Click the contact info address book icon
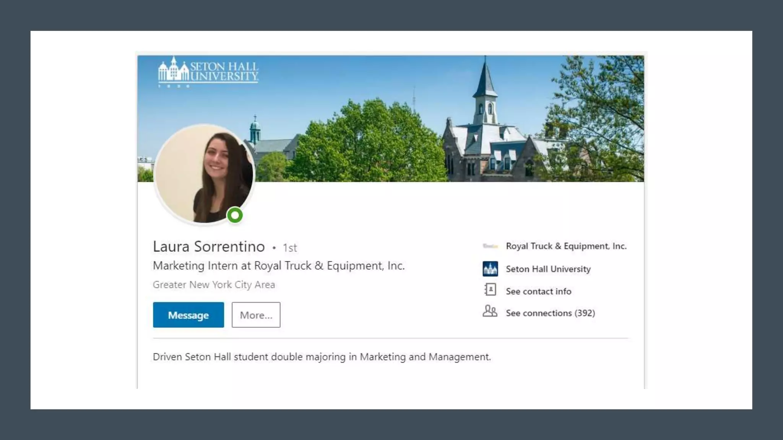This screenshot has width=783, height=440. (x=490, y=290)
